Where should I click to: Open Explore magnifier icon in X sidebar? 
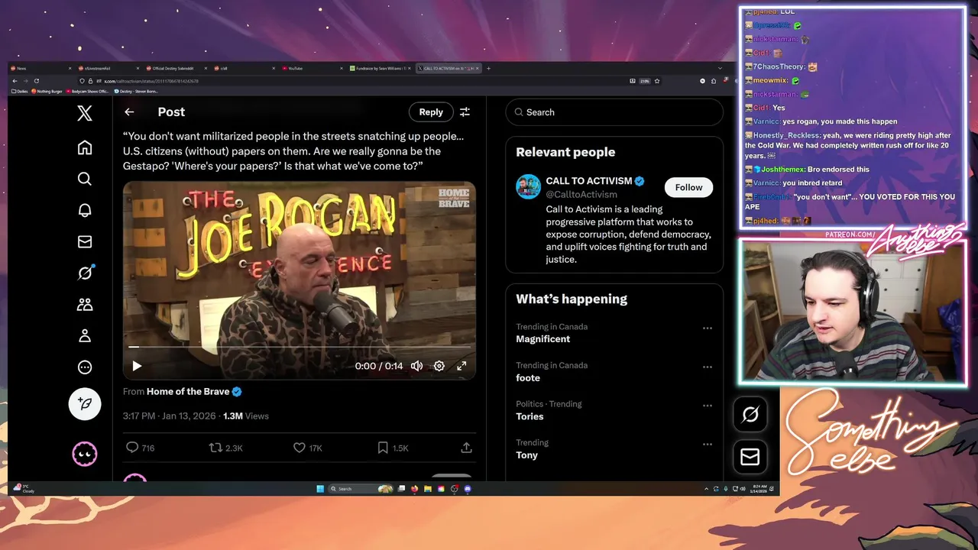[x=85, y=179]
